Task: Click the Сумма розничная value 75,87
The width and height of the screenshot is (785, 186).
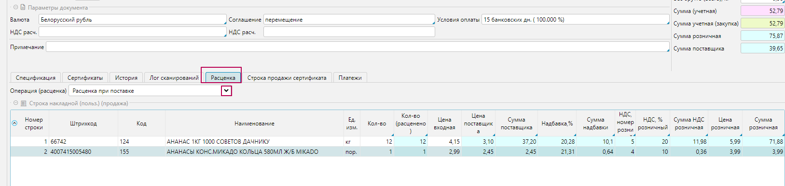Action: click(762, 36)
